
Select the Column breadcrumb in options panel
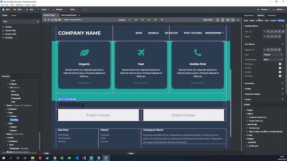[273, 21]
